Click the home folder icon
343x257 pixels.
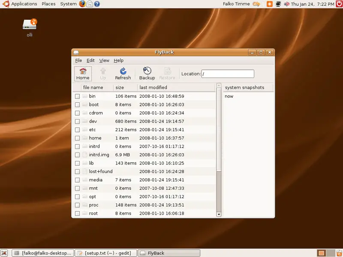85,138
